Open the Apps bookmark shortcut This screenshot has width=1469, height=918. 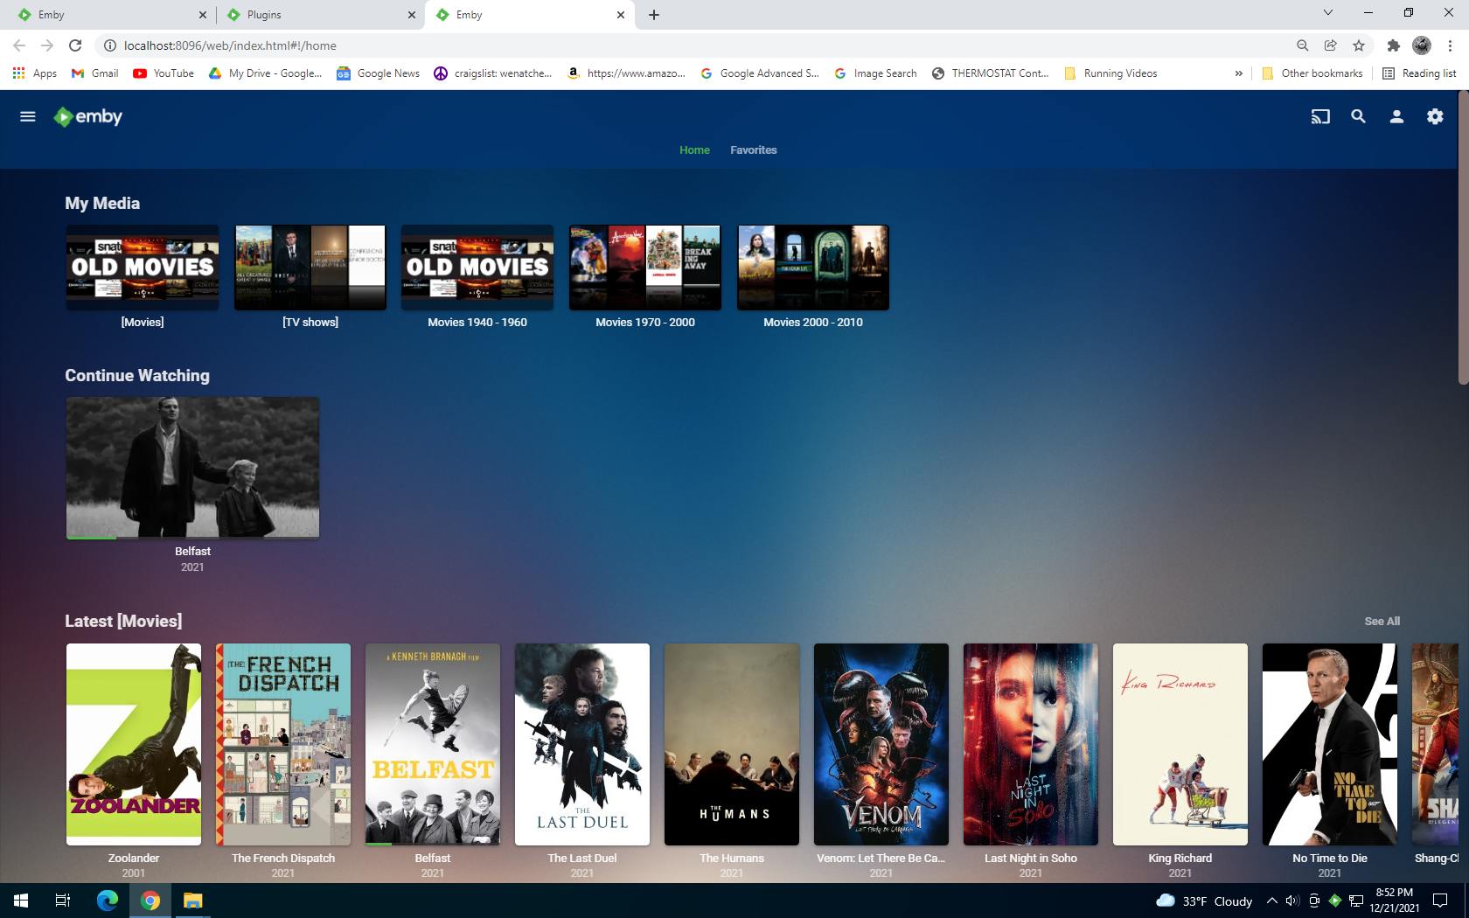(35, 73)
